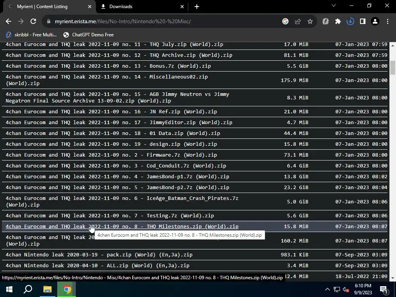
Task: Download no. 6 IceAge_Batman_Crash_Pirates.7z file
Action: coord(122,201)
